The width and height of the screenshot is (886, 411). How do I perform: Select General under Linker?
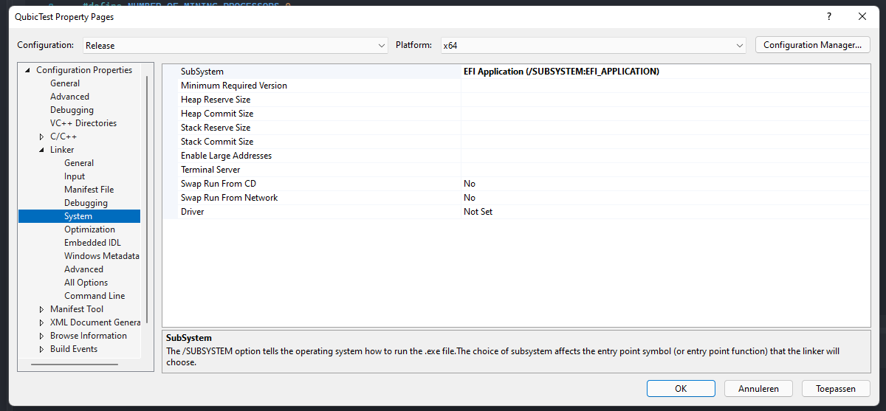coord(79,163)
